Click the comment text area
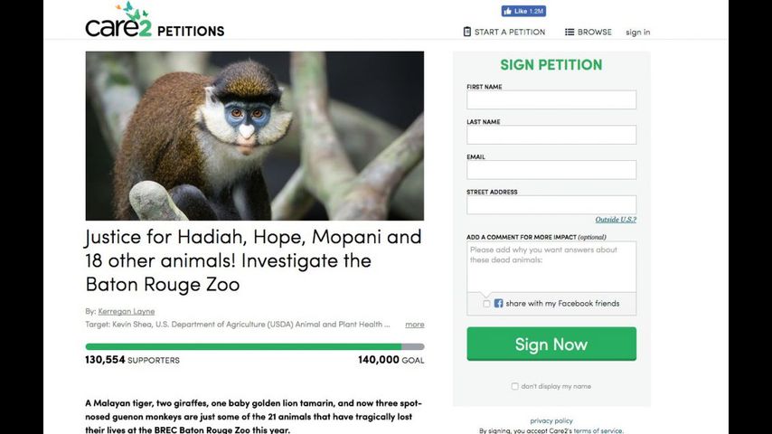Screen dimensions: 772x434 point(551,266)
